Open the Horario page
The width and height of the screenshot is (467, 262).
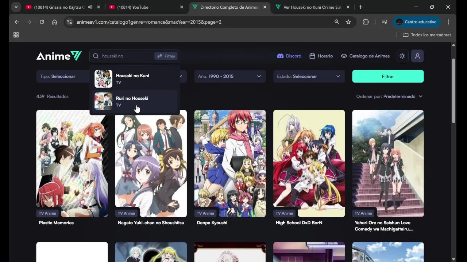321,56
